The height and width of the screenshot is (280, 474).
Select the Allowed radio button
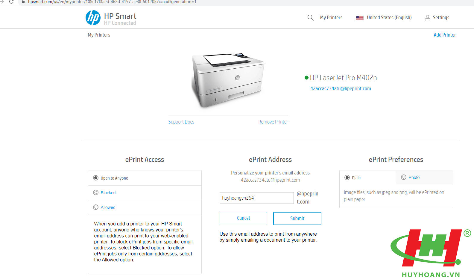coord(96,207)
